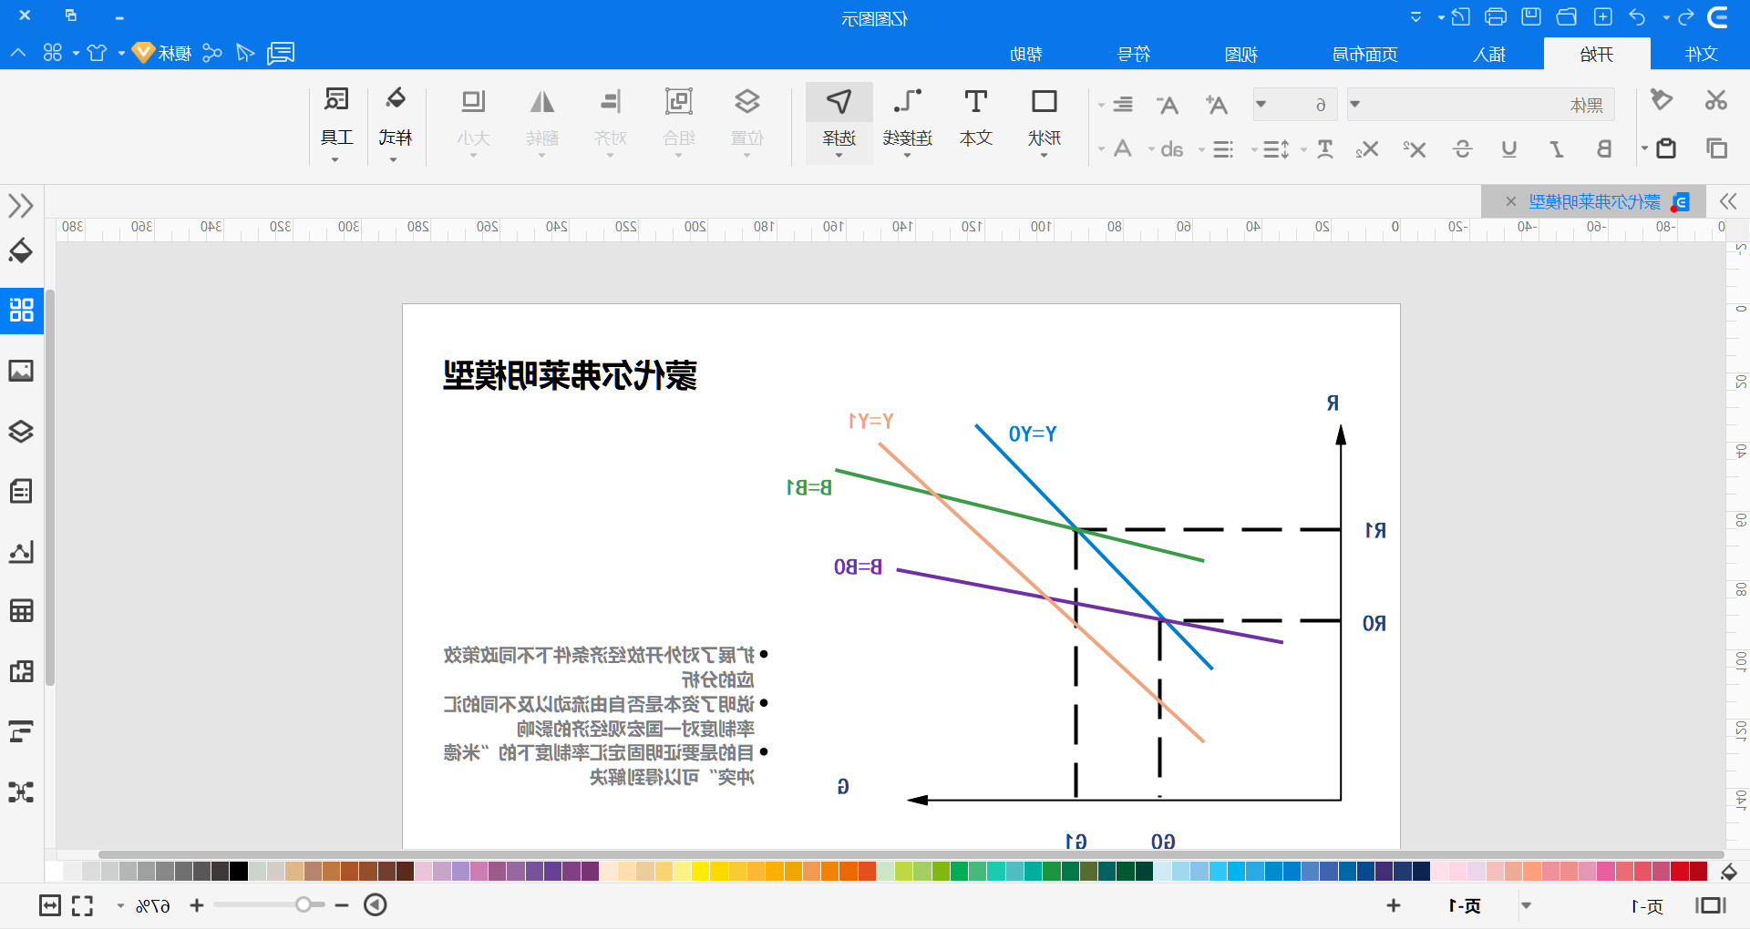Close the 蒙代尔弗莱明模型 document tab
1750x929 pixels.
1511,201
